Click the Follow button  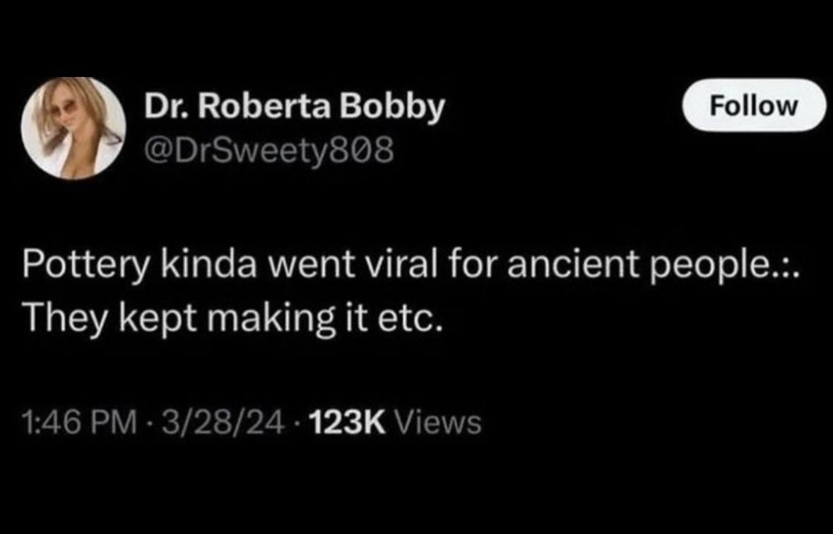pos(754,105)
